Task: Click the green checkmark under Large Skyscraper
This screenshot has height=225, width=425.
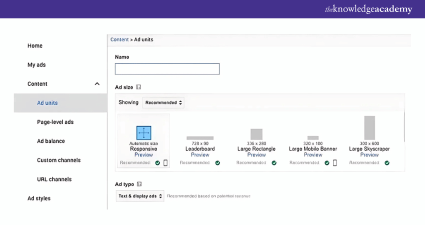Action: click(x=387, y=162)
